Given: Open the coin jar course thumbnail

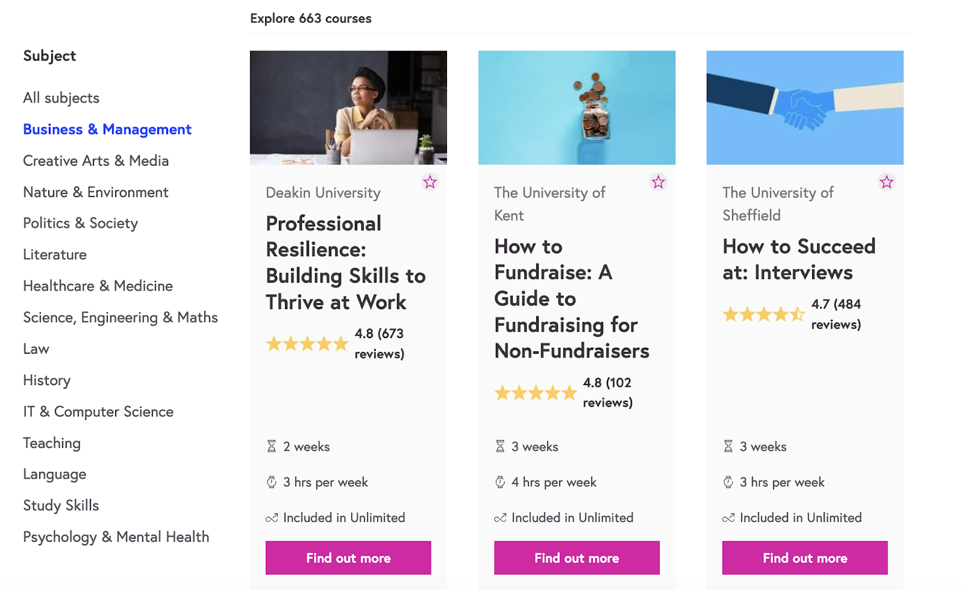Looking at the screenshot, I should coord(577,107).
